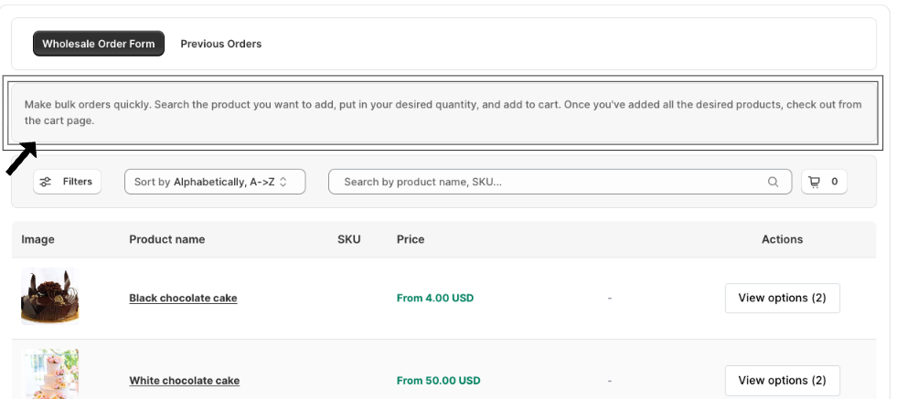Expand View options for Black chocolate cake
Image resolution: width=897 pixels, height=399 pixels.
coord(782,298)
